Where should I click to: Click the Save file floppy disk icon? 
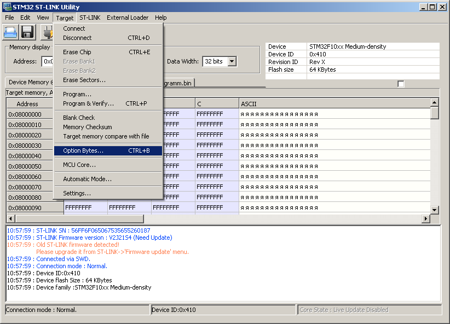28,32
